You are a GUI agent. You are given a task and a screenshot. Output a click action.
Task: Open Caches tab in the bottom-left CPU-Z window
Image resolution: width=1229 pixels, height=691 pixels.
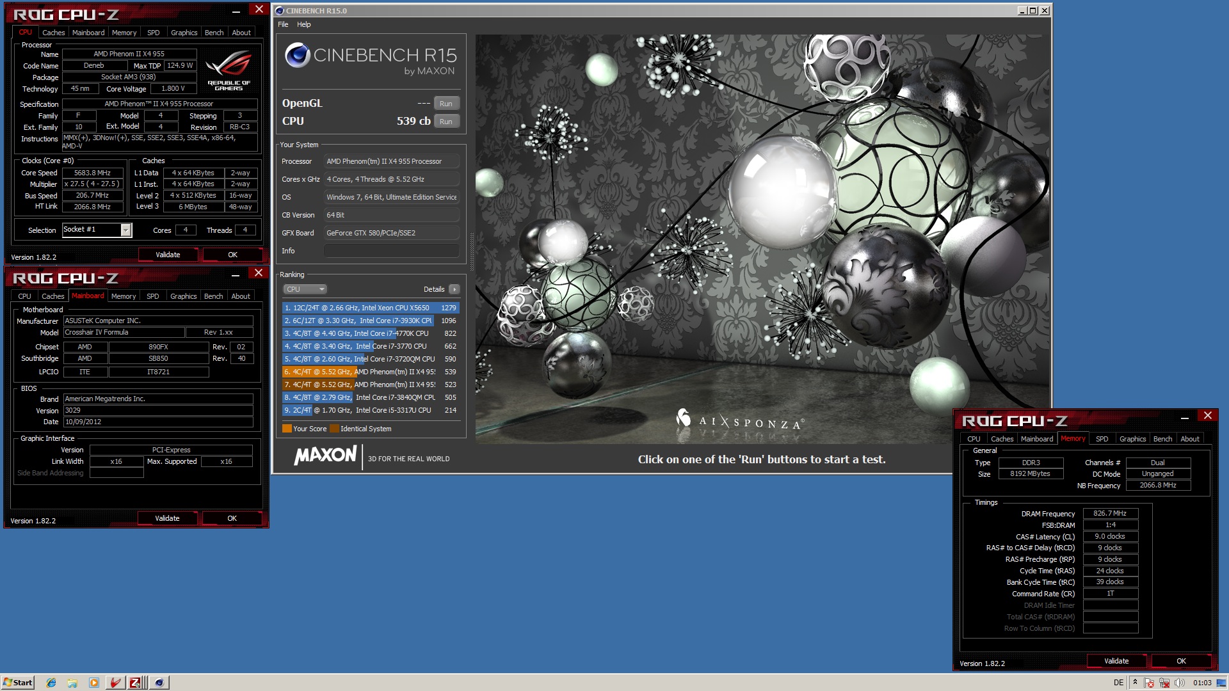[x=52, y=296]
